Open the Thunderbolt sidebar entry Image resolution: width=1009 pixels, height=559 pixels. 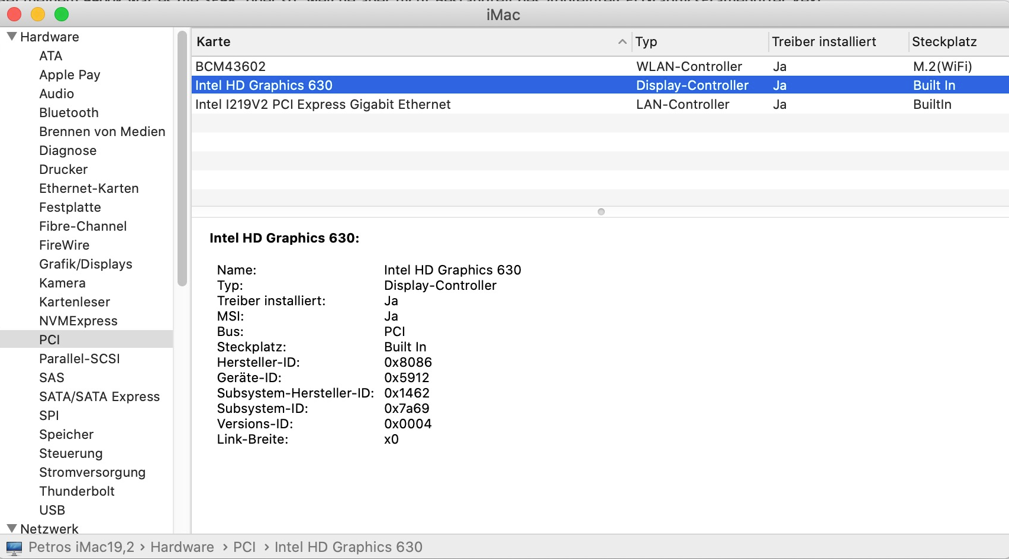77,491
